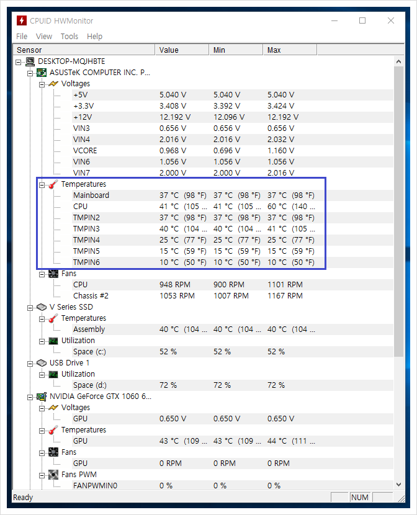This screenshot has width=417, height=515.
Task: Click the Fans PWM icon
Action: point(53,475)
